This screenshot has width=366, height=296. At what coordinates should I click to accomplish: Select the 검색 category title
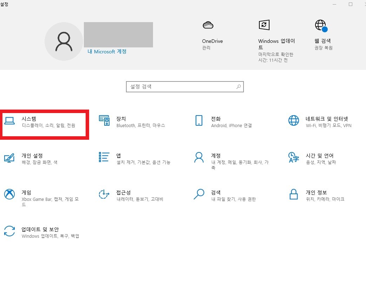click(216, 192)
